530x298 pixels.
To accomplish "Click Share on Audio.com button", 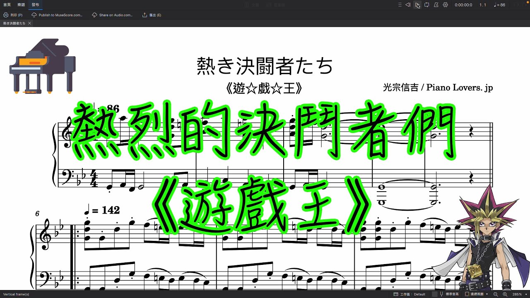I will pyautogui.click(x=112, y=15).
